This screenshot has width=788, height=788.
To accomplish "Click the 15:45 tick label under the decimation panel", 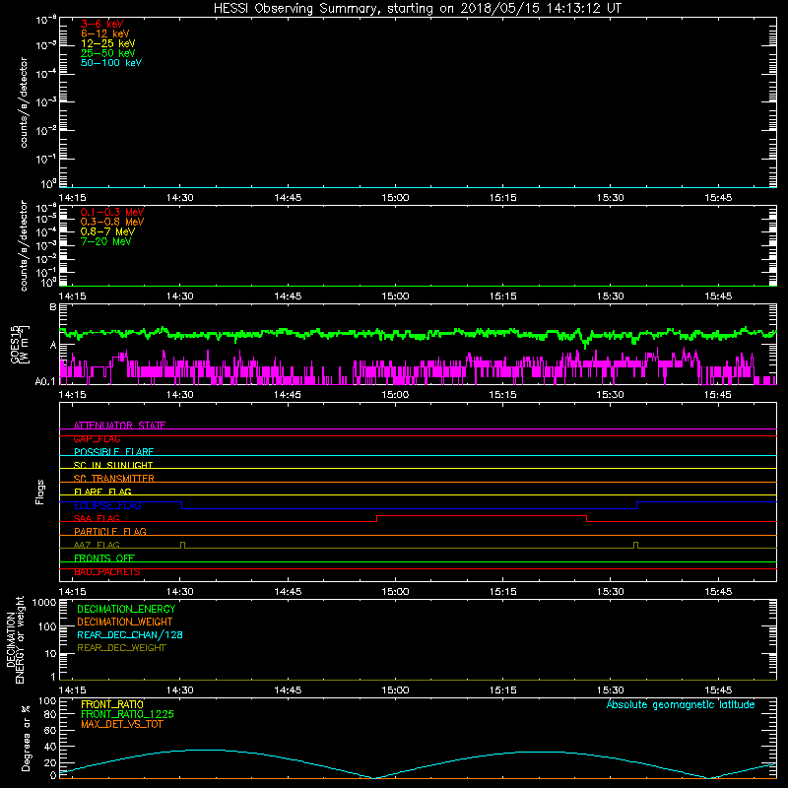I will (718, 690).
